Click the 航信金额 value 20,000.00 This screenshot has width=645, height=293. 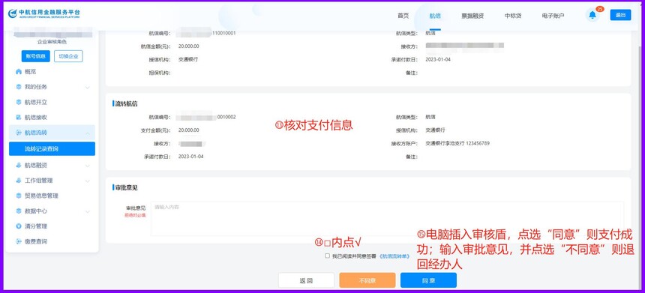coord(188,46)
